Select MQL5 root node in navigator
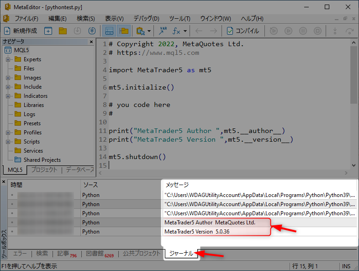Image resolution: width=359 pixels, height=271 pixels. 21,50
